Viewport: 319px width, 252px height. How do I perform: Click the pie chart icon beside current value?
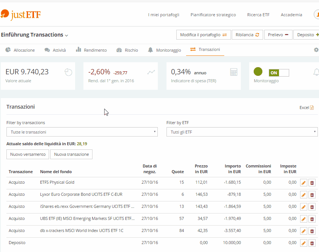[68, 72]
